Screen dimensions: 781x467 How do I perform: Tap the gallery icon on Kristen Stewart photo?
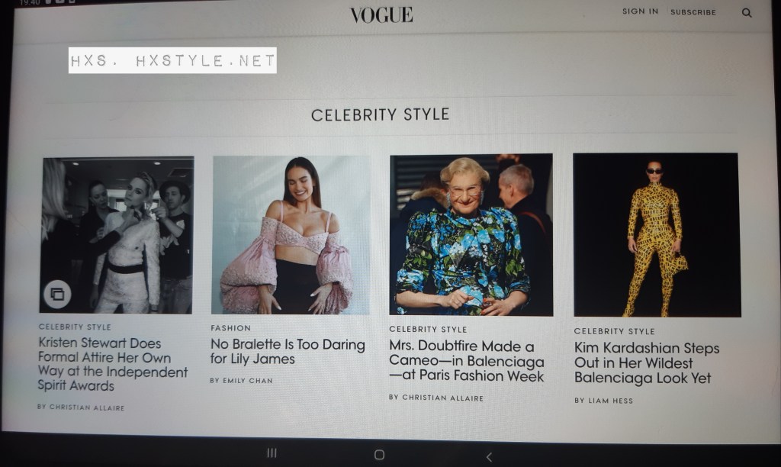click(57, 294)
